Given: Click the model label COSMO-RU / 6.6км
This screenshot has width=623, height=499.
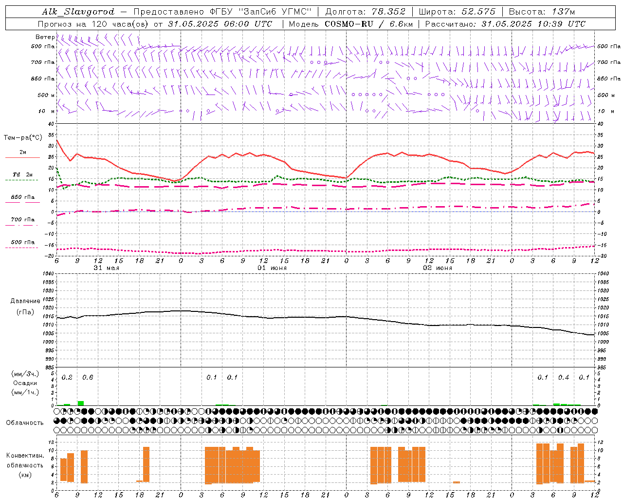Looking at the screenshot, I should tap(368, 24).
